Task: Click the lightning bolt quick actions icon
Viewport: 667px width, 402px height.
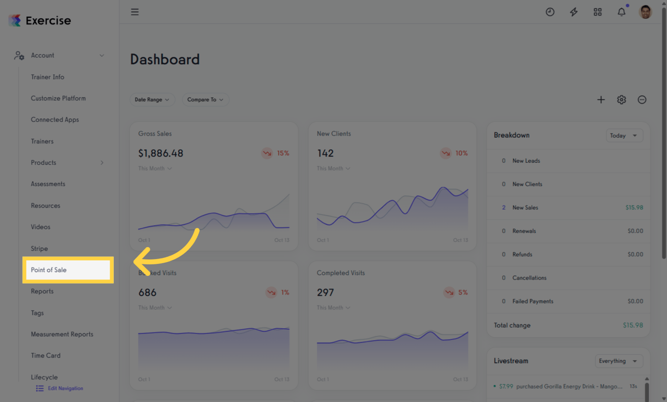Action: [x=574, y=12]
